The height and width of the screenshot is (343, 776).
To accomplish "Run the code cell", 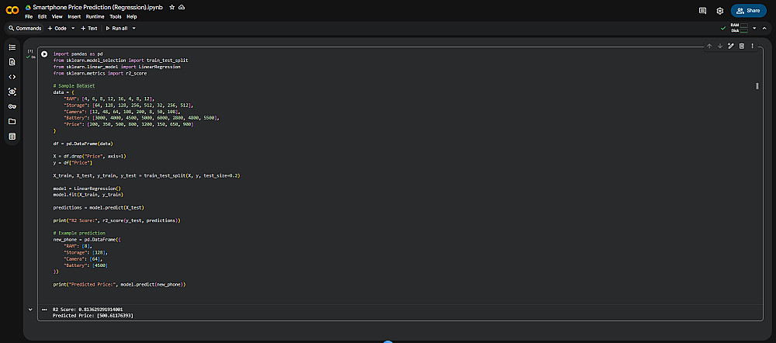I will (x=44, y=54).
